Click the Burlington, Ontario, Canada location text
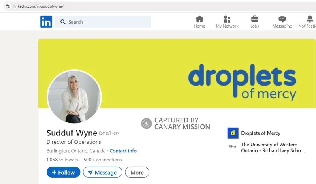The width and height of the screenshot is (316, 184). [x=76, y=151]
